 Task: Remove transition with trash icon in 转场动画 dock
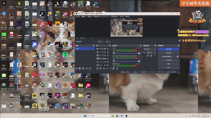pos(151,56)
